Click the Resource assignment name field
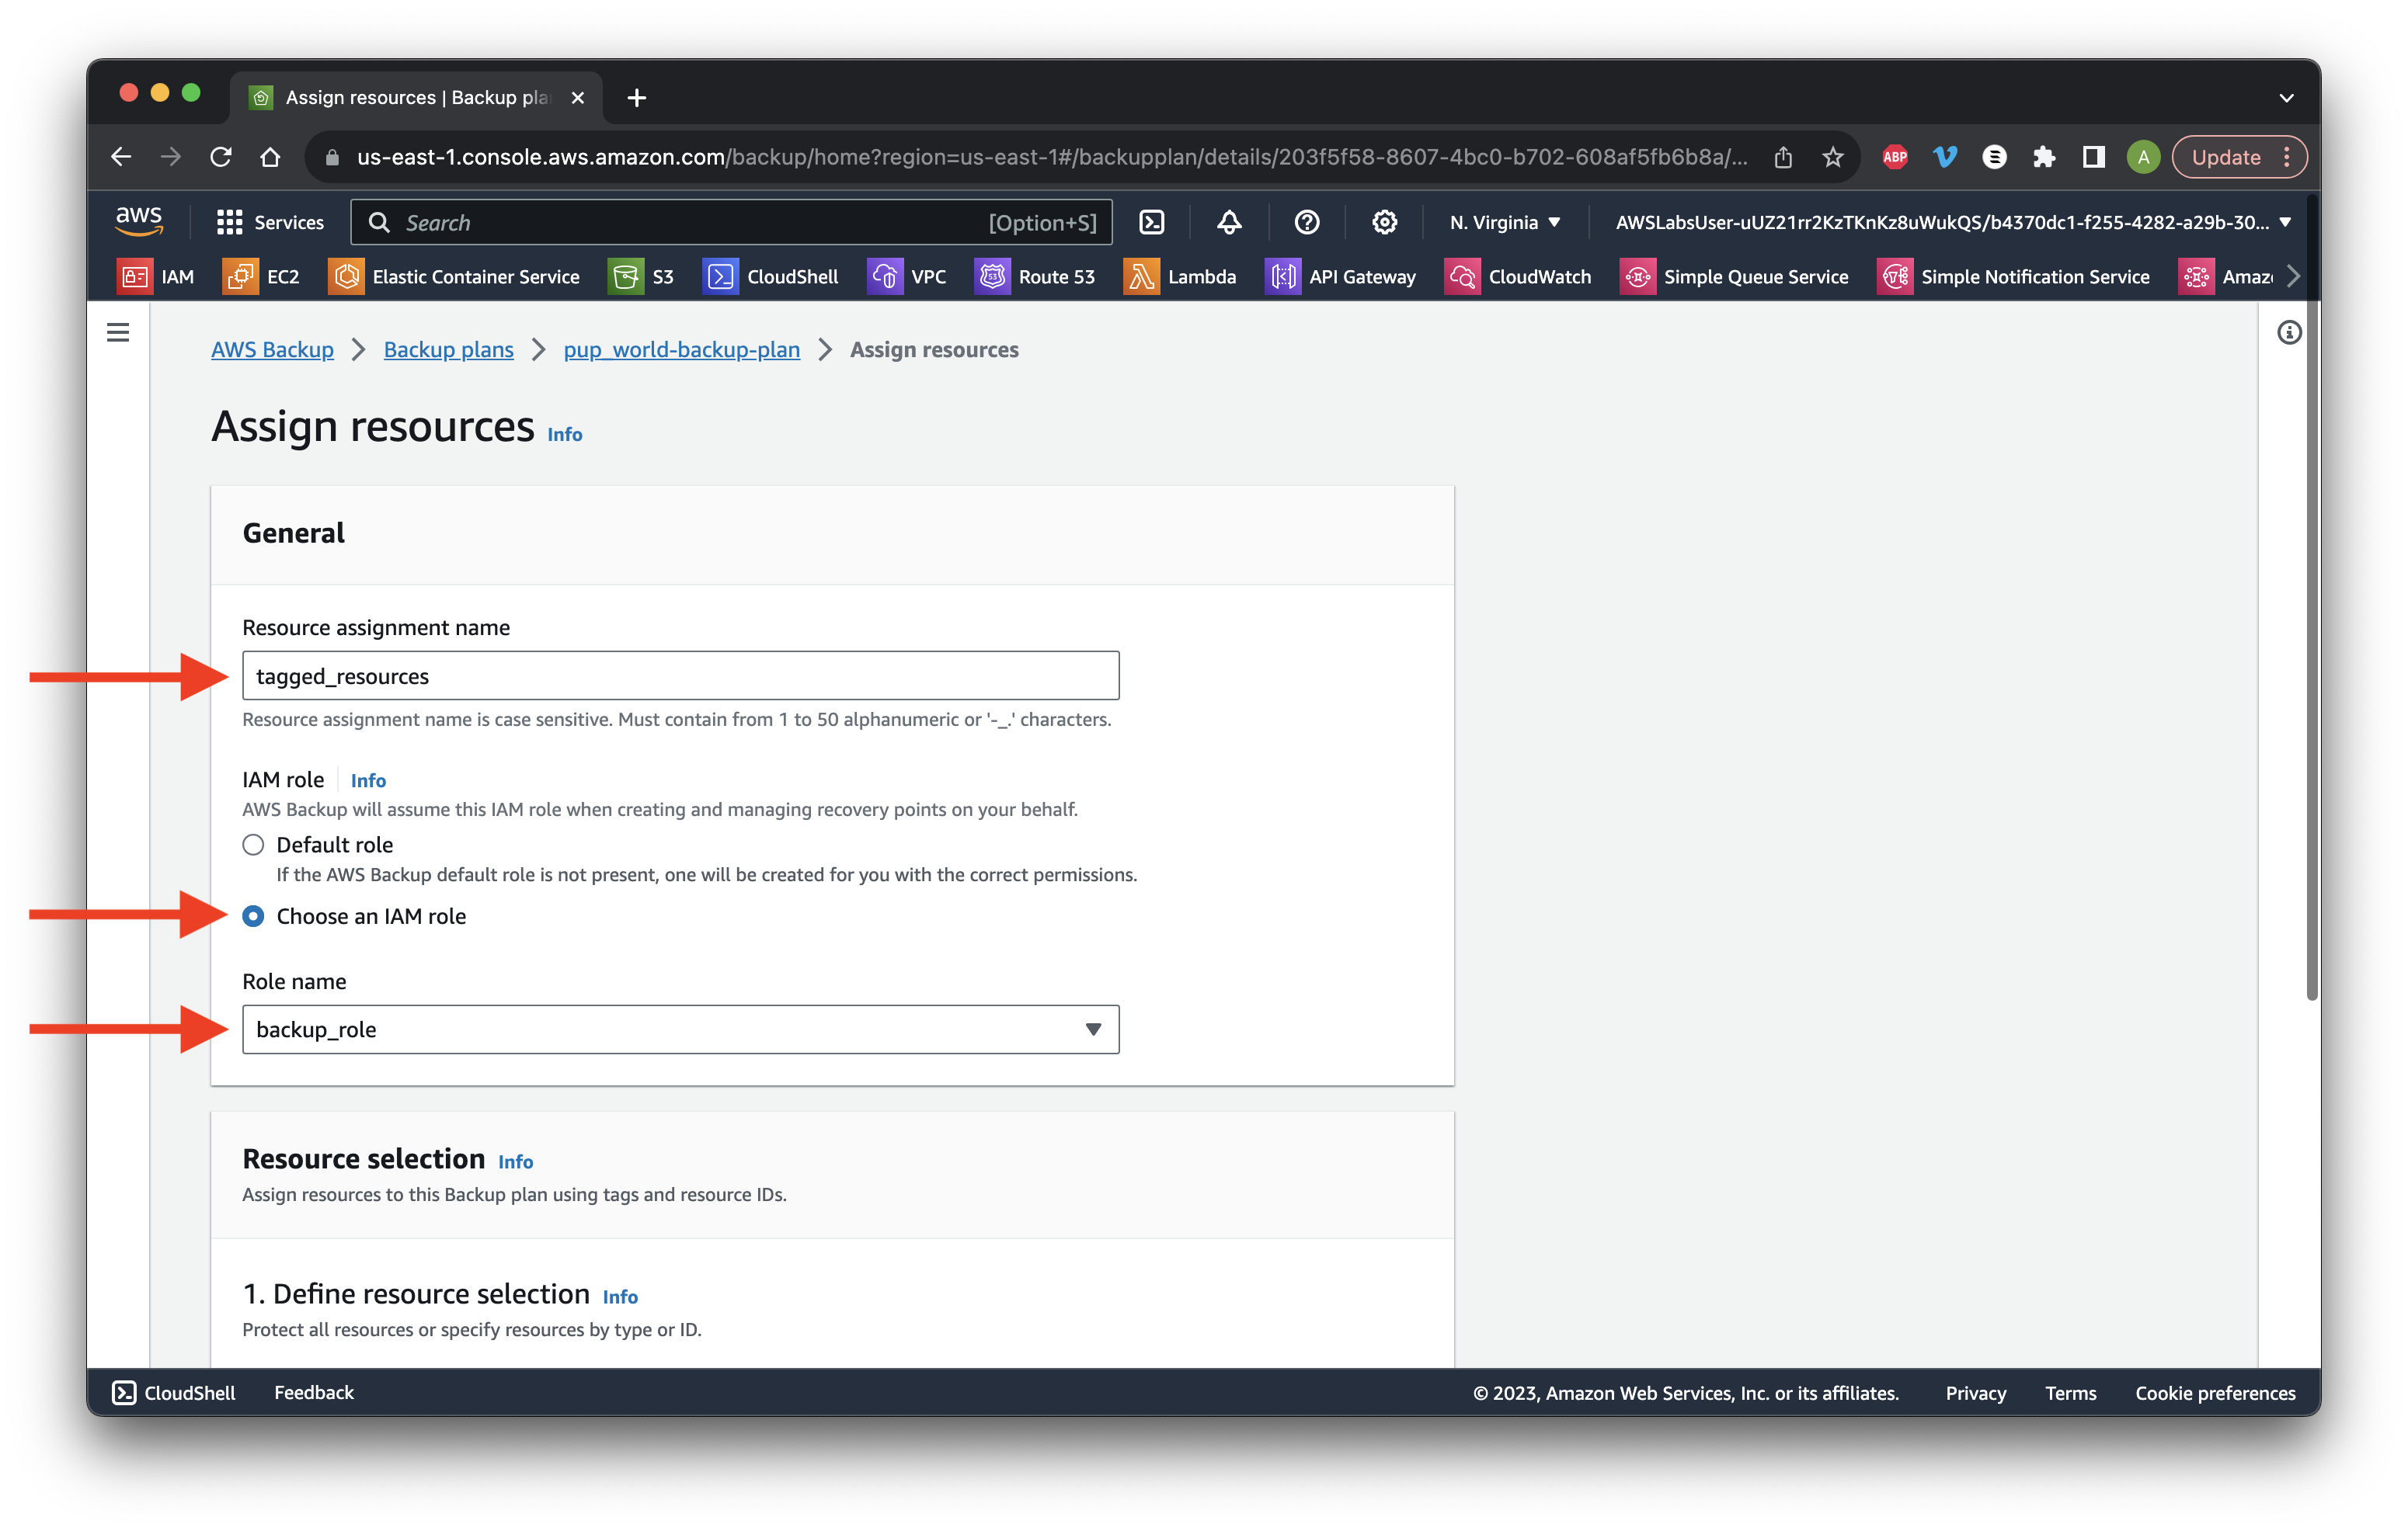Screen dimensions: 2408x1531 (680, 675)
